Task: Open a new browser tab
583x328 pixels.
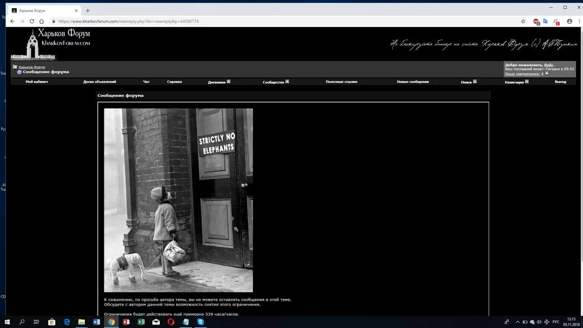Action: pyautogui.click(x=88, y=10)
